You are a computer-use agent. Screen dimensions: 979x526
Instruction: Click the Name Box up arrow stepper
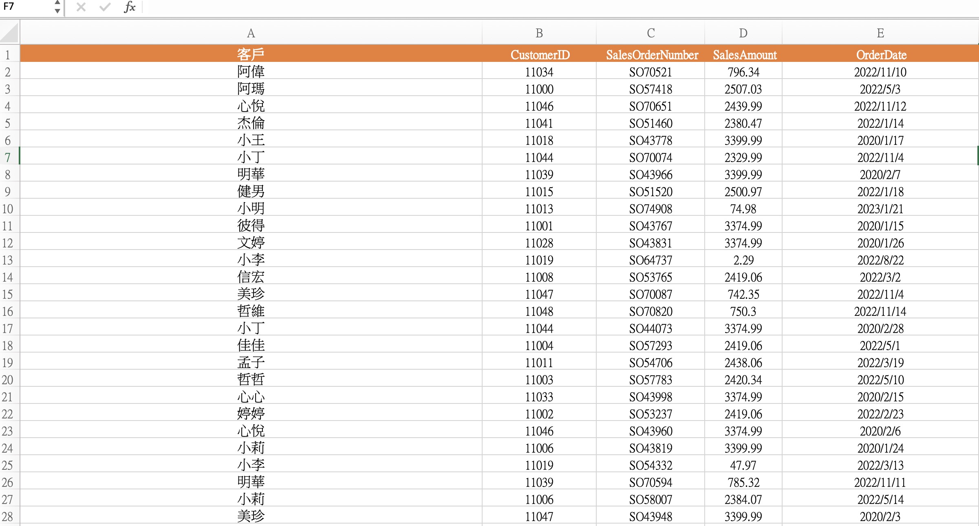57,3
